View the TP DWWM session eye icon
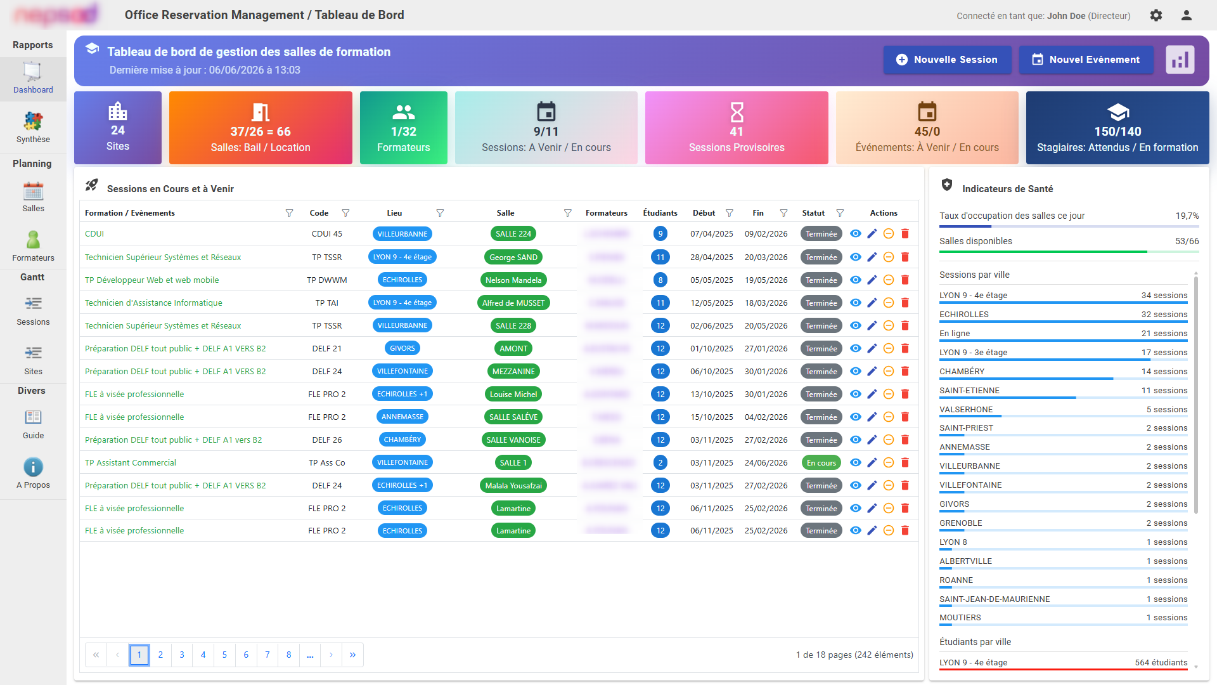Viewport: 1217px width, 685px height. pos(856,280)
